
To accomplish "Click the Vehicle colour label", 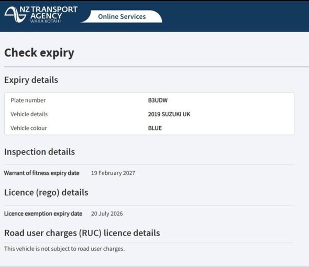I will (29, 128).
